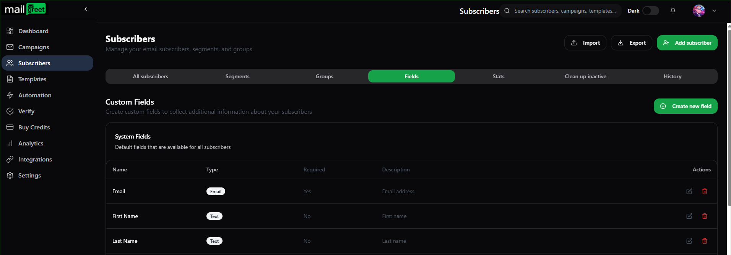Delete the Last Name field
Image resolution: width=731 pixels, height=255 pixels.
click(x=705, y=241)
